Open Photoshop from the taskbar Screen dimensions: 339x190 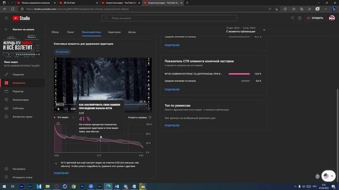coord(82,186)
